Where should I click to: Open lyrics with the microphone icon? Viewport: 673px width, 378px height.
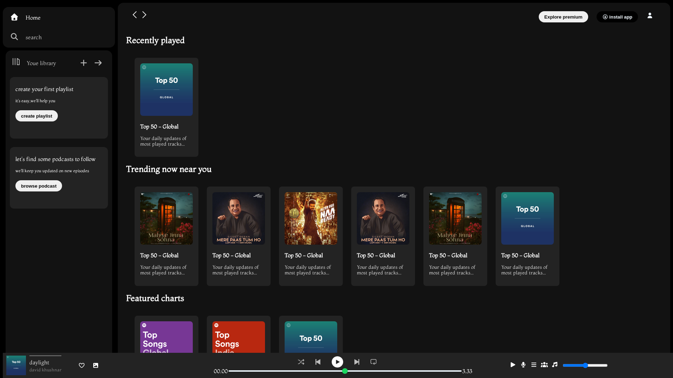[523, 365]
